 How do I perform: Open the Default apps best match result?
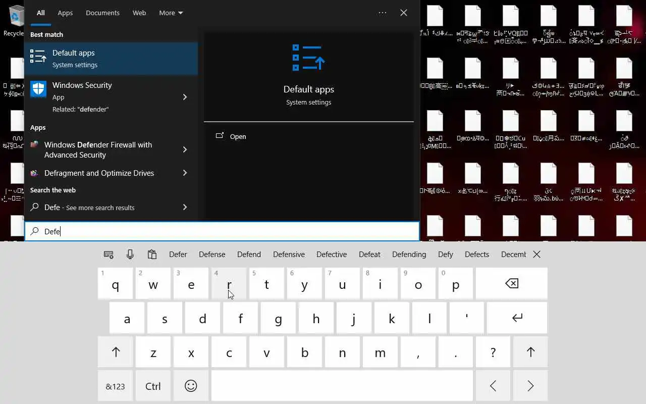point(111,59)
